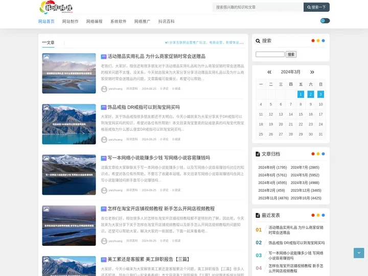Open the 系统软件 nav item
This screenshot has width=368, height=276.
pyautogui.click(x=118, y=21)
